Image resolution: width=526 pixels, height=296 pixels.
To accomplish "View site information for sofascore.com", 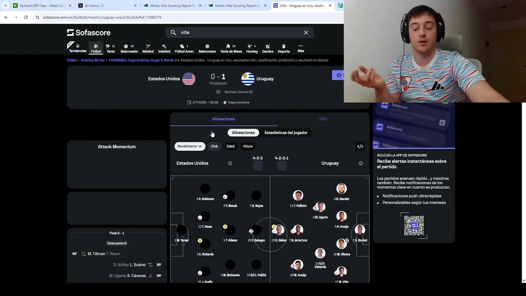I will point(37,17).
